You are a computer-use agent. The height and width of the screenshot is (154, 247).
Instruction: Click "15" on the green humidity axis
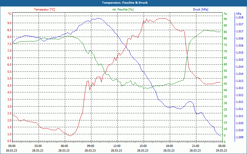[x=225, y=123]
